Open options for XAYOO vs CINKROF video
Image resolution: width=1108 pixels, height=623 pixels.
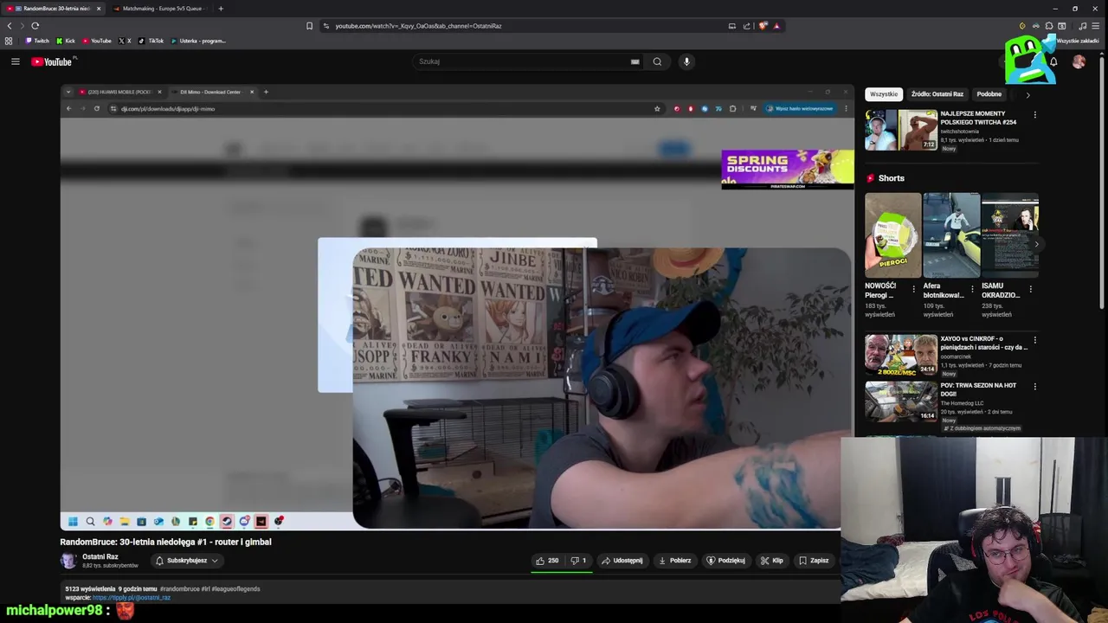coord(1034,340)
